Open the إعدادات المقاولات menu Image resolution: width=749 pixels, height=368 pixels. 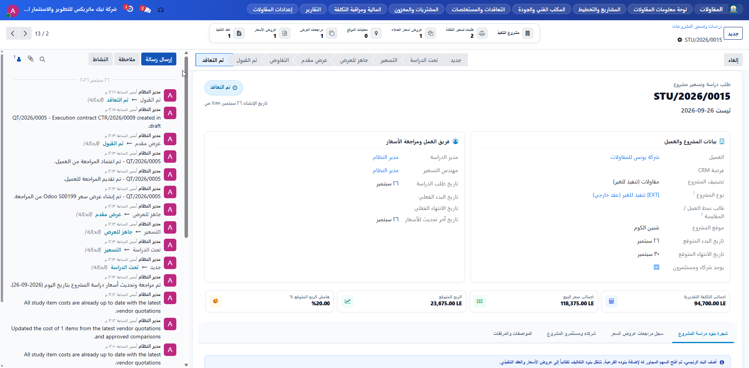click(x=273, y=9)
